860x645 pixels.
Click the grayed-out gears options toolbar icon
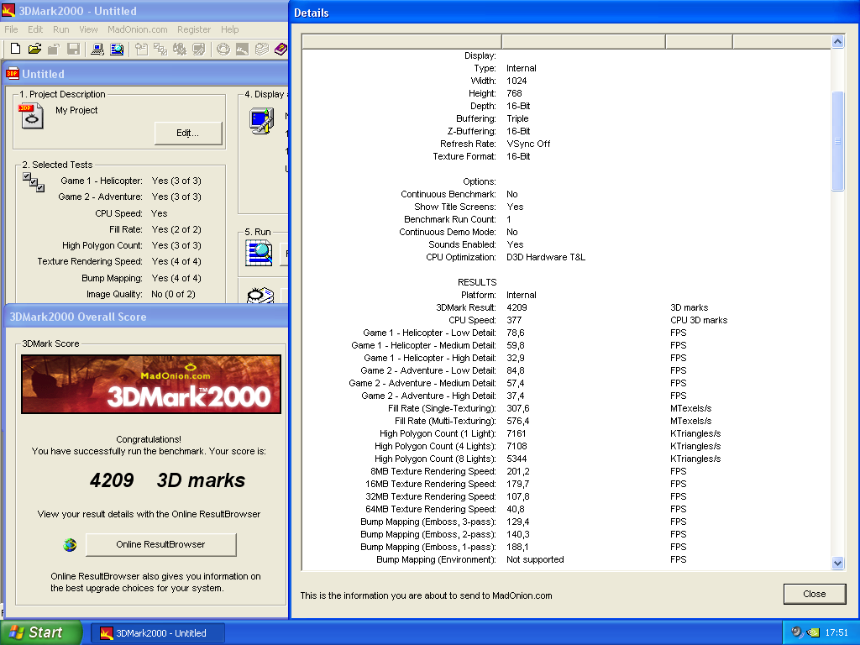[x=180, y=49]
